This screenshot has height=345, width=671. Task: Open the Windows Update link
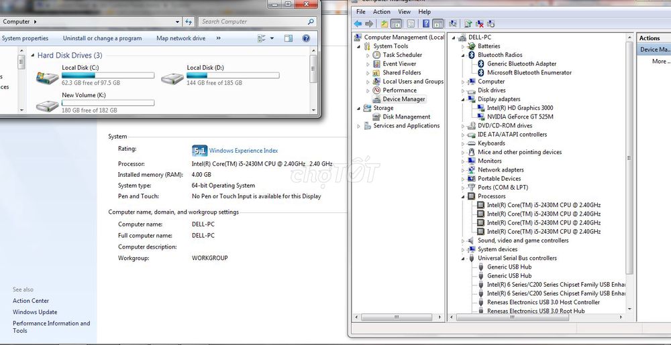click(x=35, y=312)
